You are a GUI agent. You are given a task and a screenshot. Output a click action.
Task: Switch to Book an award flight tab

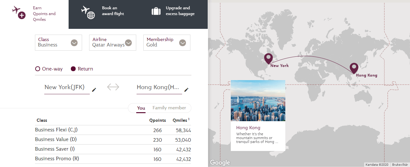[103, 14]
